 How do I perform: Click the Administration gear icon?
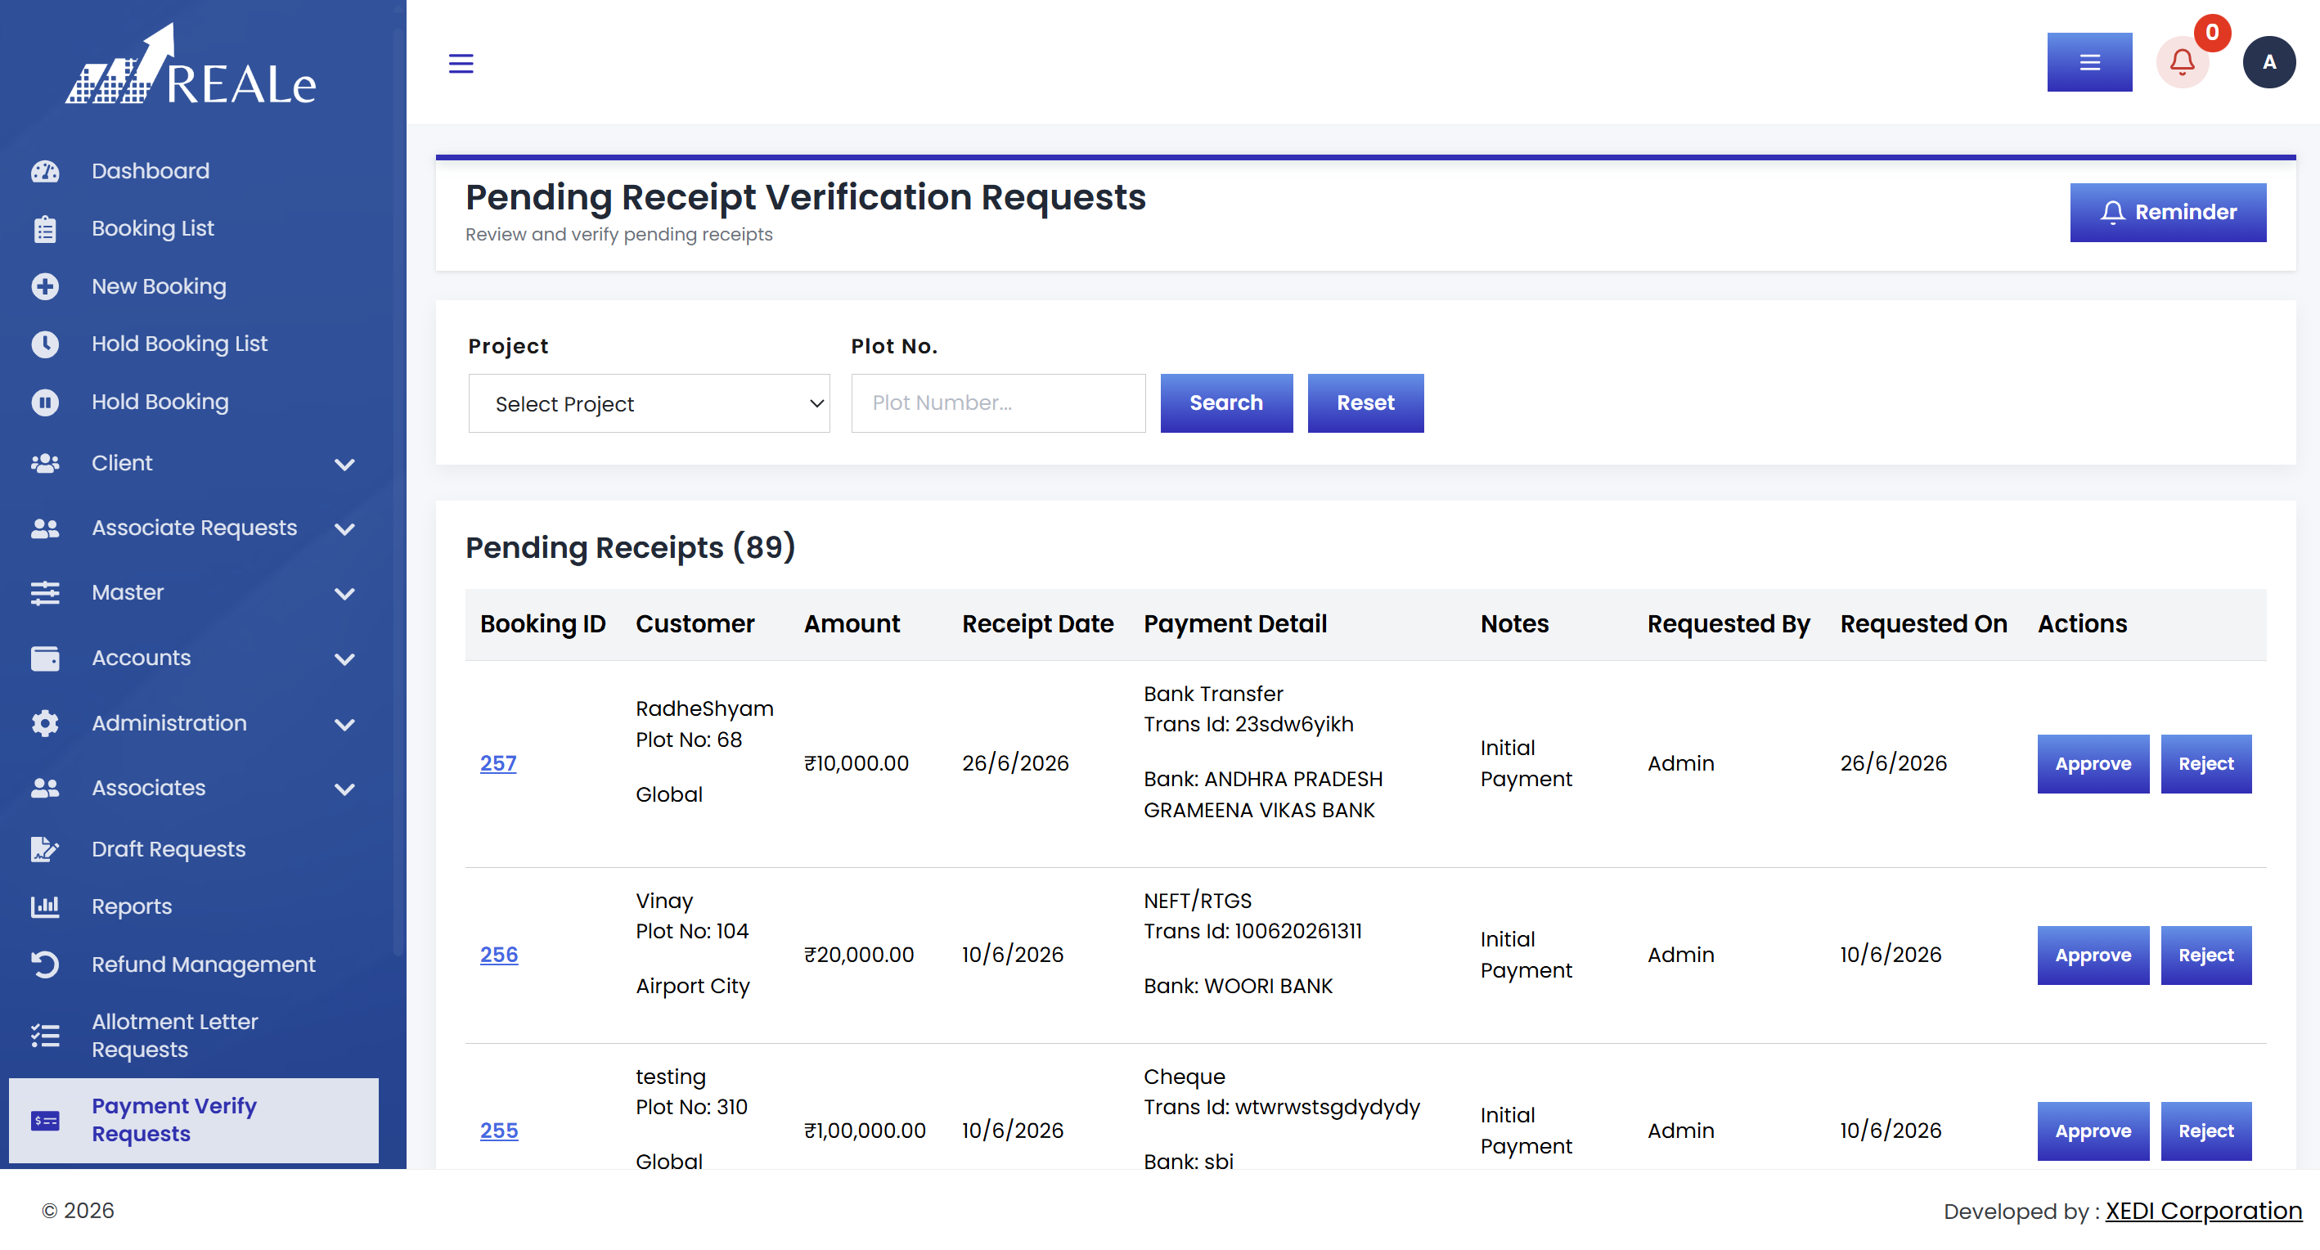point(45,723)
